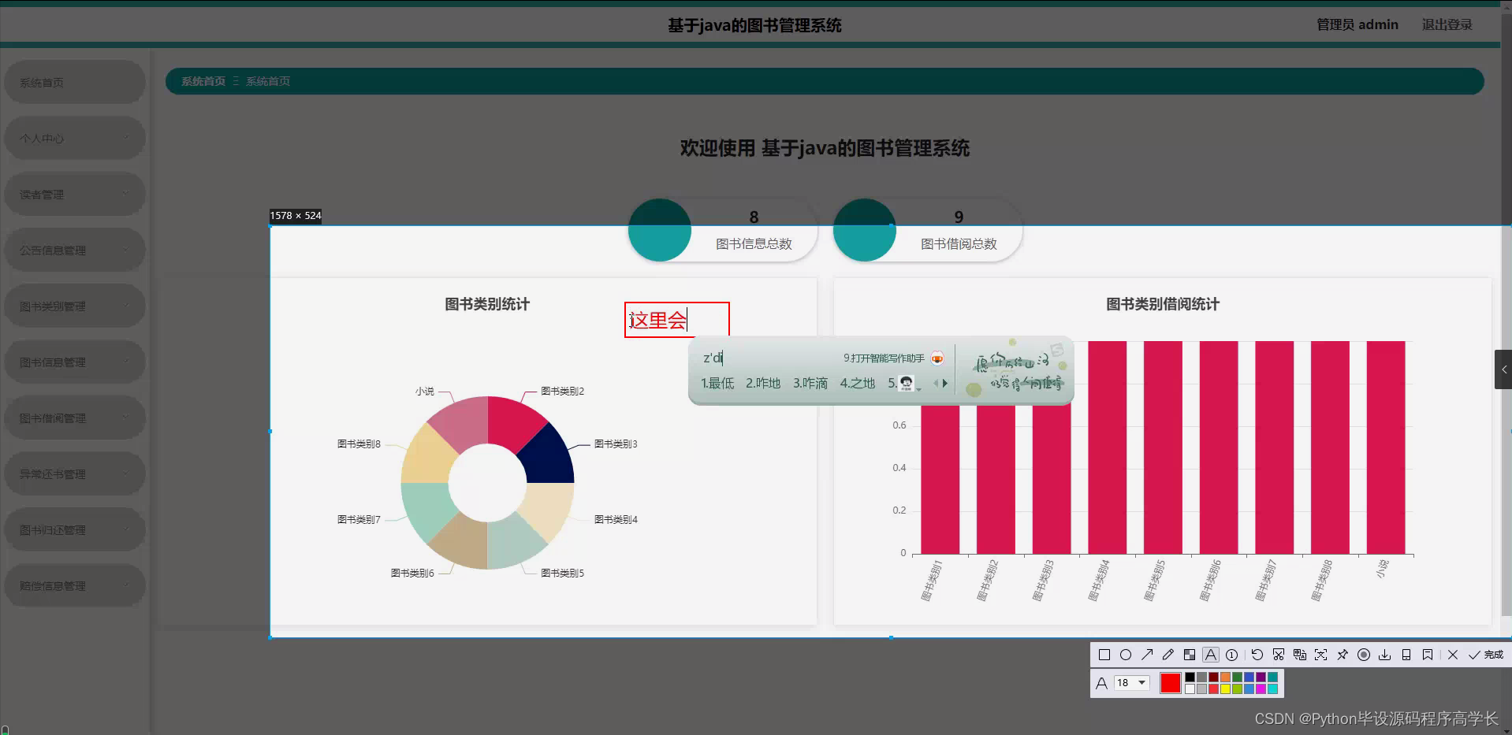Undo the last annotation
1512x735 pixels.
[1257, 654]
